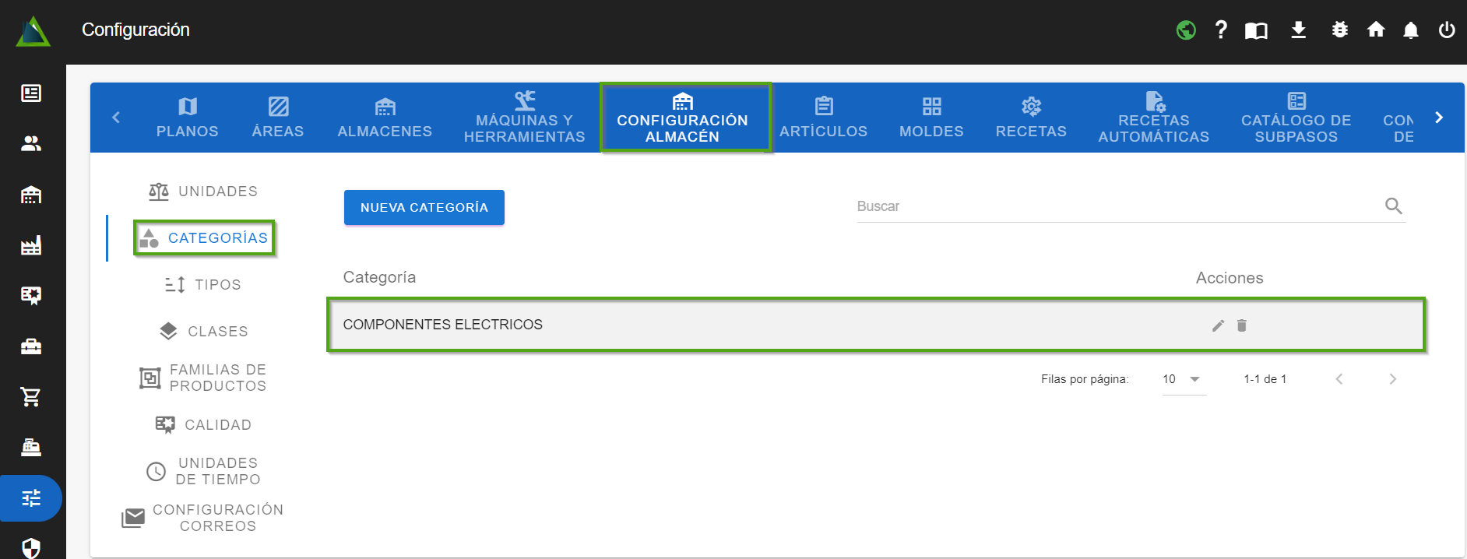
Task: Open the globe language icon
Action: pos(1186,30)
